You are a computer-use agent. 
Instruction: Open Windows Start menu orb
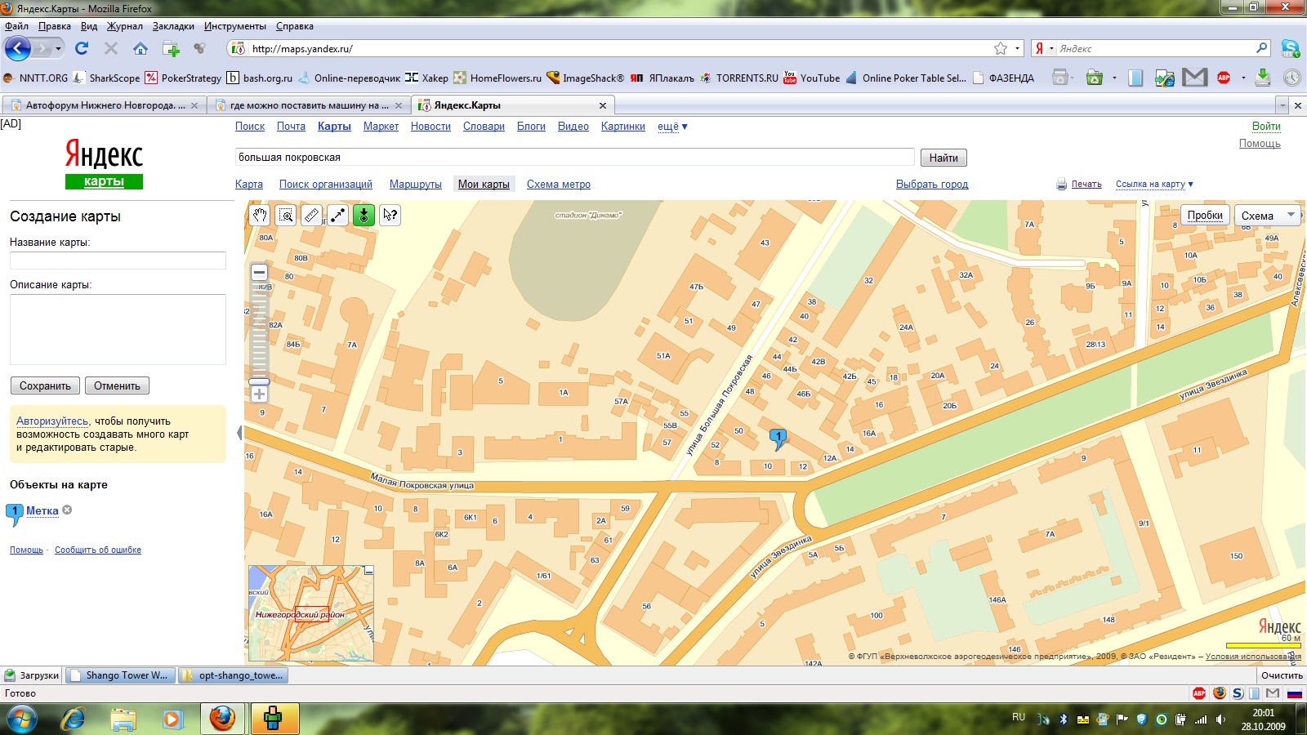[20, 719]
